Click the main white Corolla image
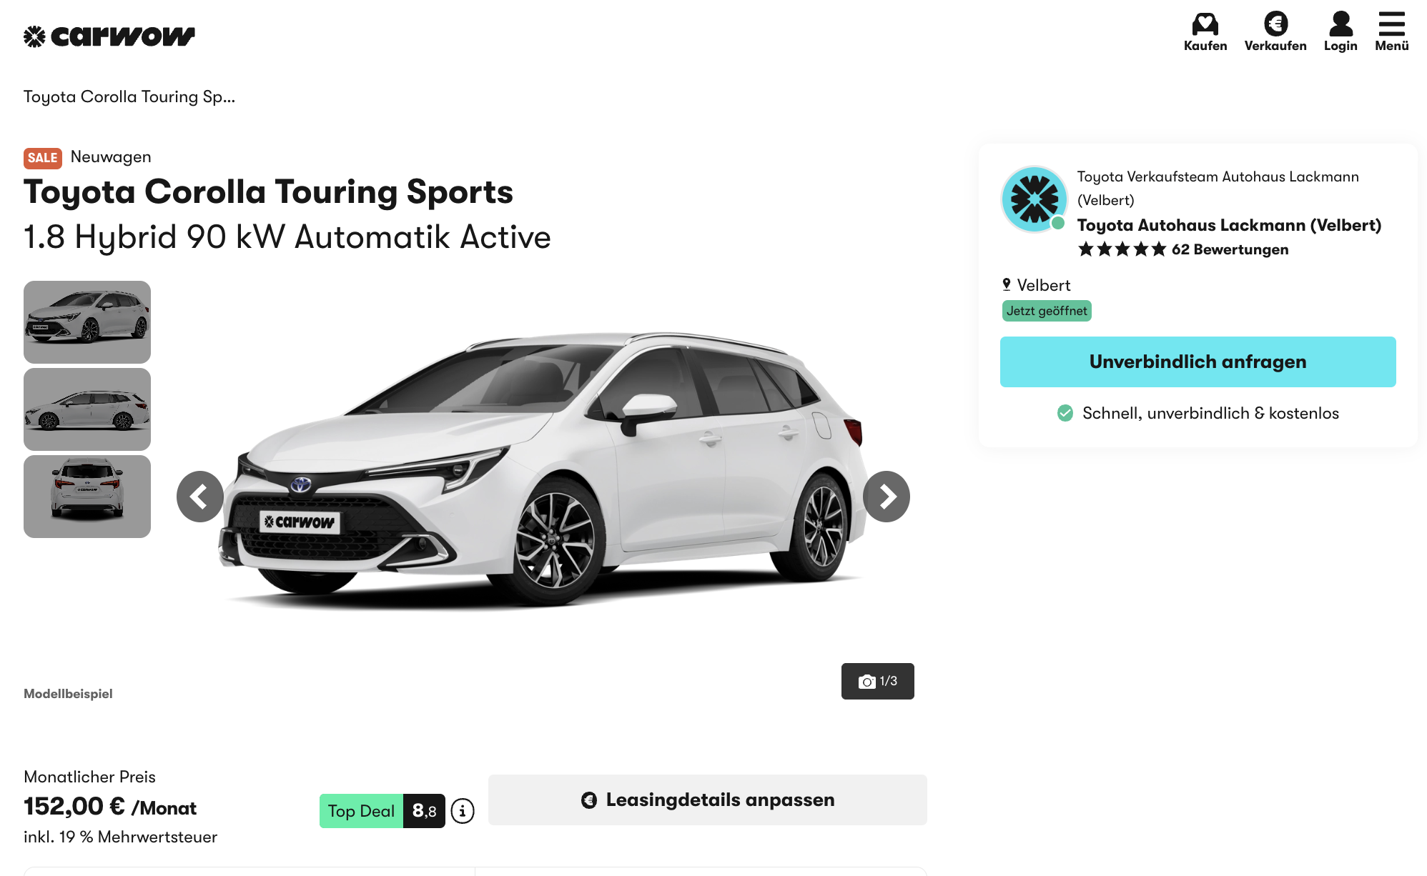This screenshot has width=1427, height=876. pyautogui.click(x=543, y=472)
